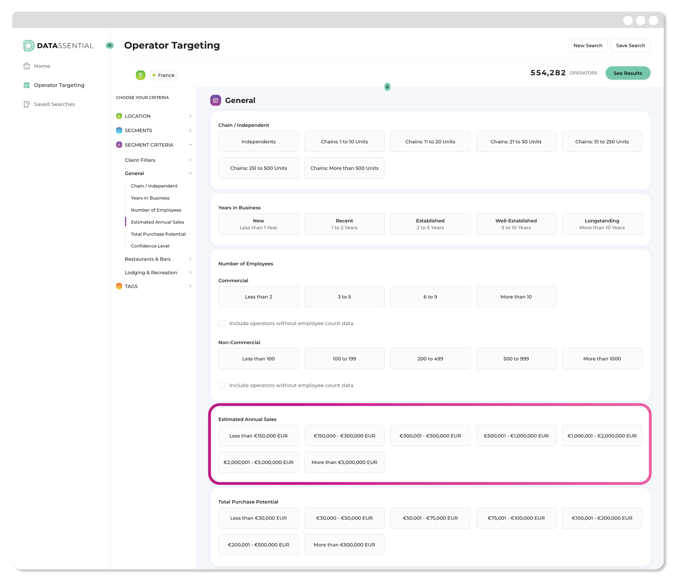Select More than €5,000,000 EUR sales range

click(x=344, y=462)
